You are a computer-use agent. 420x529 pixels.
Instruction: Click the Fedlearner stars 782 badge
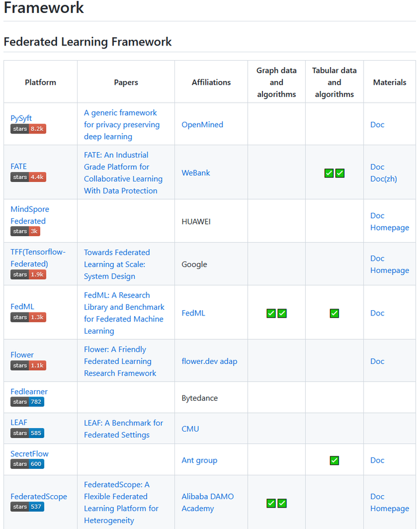(x=27, y=402)
